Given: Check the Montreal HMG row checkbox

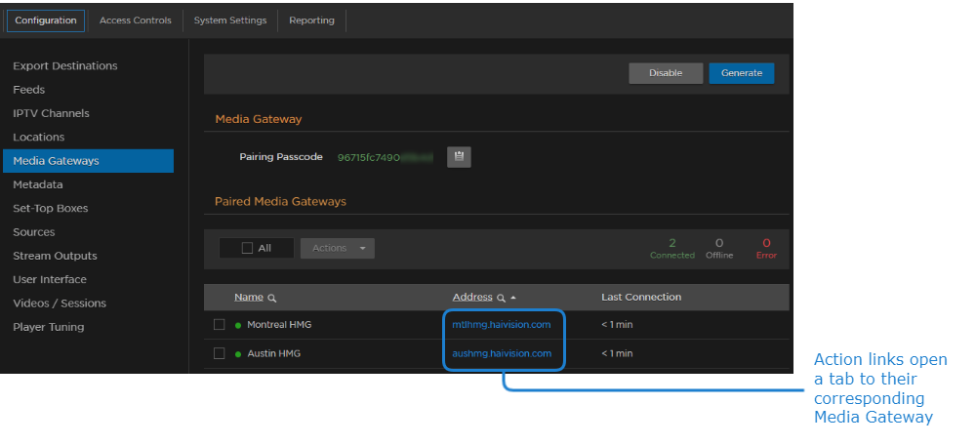Looking at the screenshot, I should pyautogui.click(x=220, y=325).
